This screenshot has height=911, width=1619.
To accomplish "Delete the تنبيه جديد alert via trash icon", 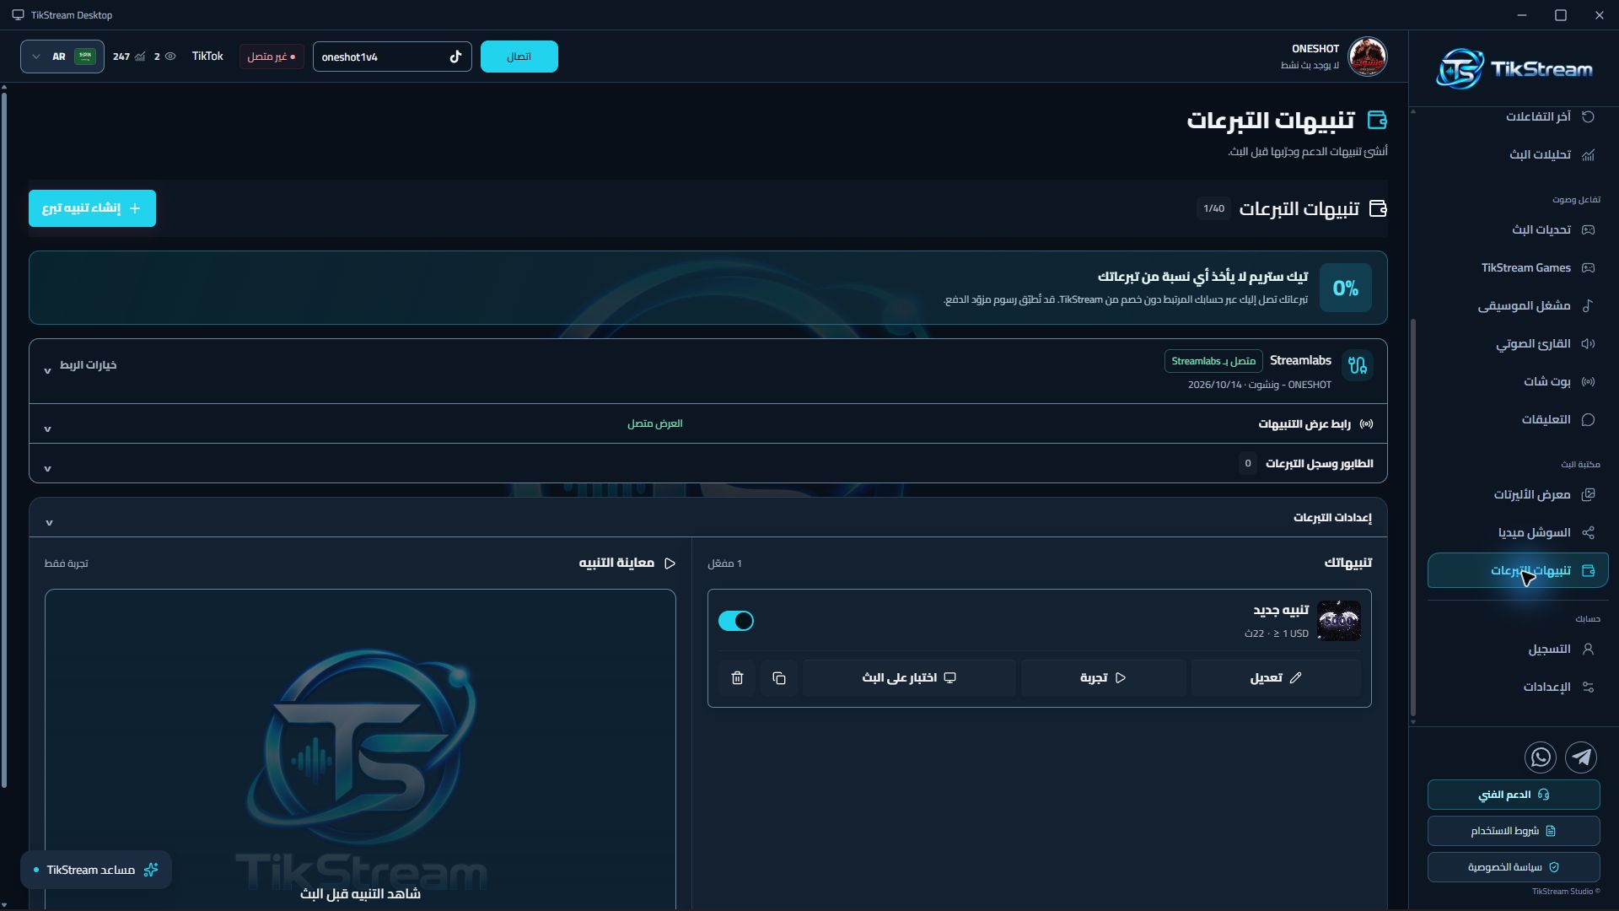I will [x=737, y=678].
